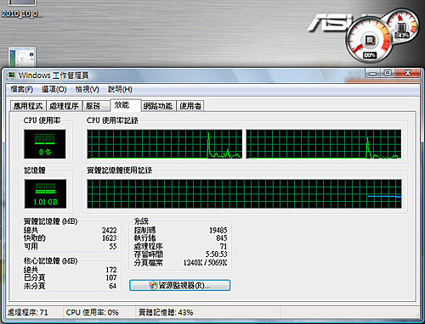Image resolution: width=425 pixels, height=324 pixels.
Task: Click the nonpaged kernel memory value 64
Action: pyautogui.click(x=113, y=286)
